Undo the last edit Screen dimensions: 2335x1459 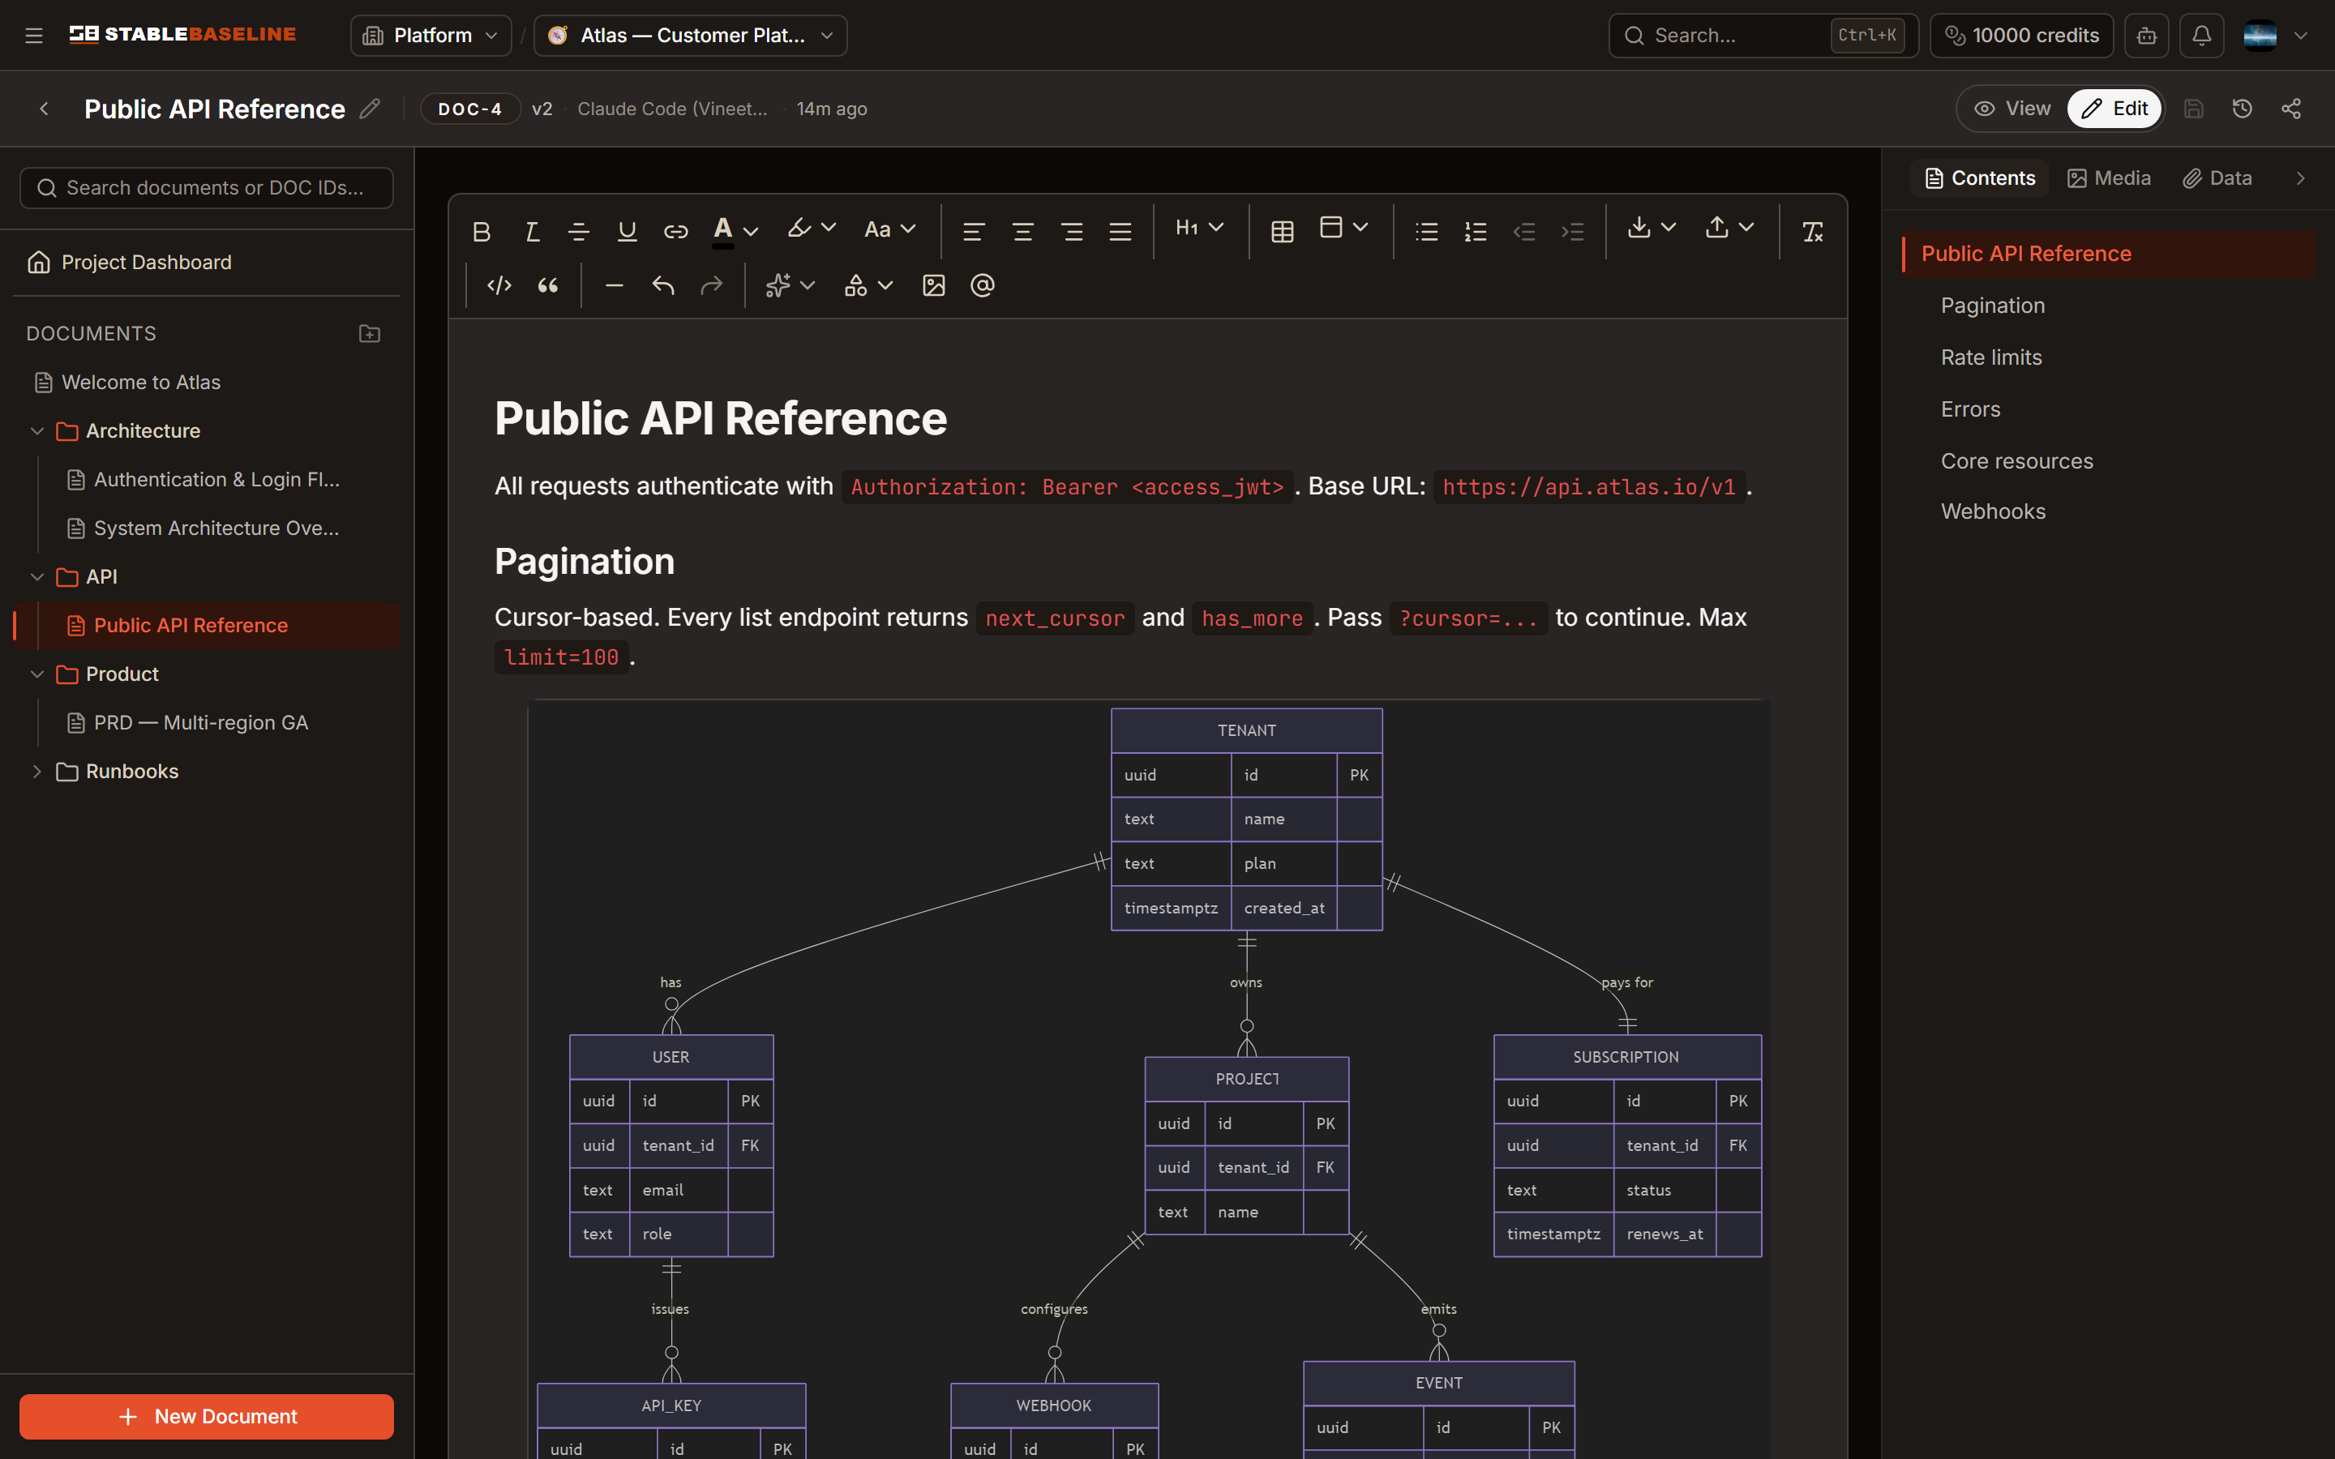[x=663, y=285]
